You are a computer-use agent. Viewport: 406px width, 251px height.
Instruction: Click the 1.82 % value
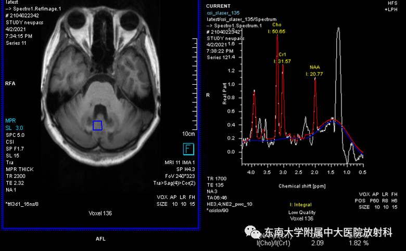click(x=359, y=243)
